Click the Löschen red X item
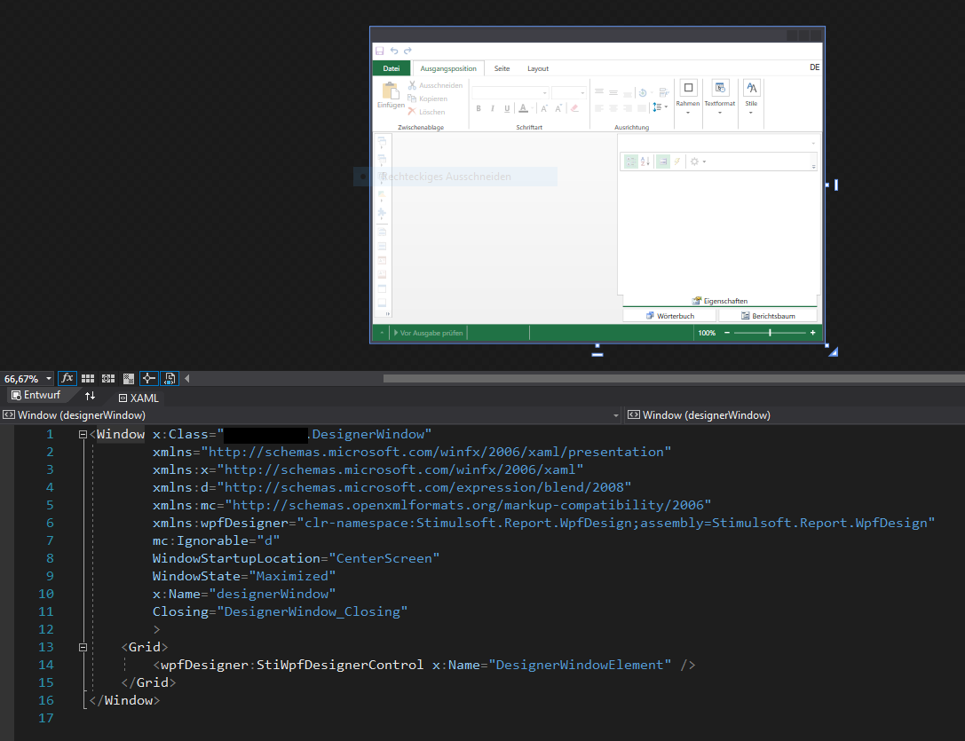 (426, 112)
